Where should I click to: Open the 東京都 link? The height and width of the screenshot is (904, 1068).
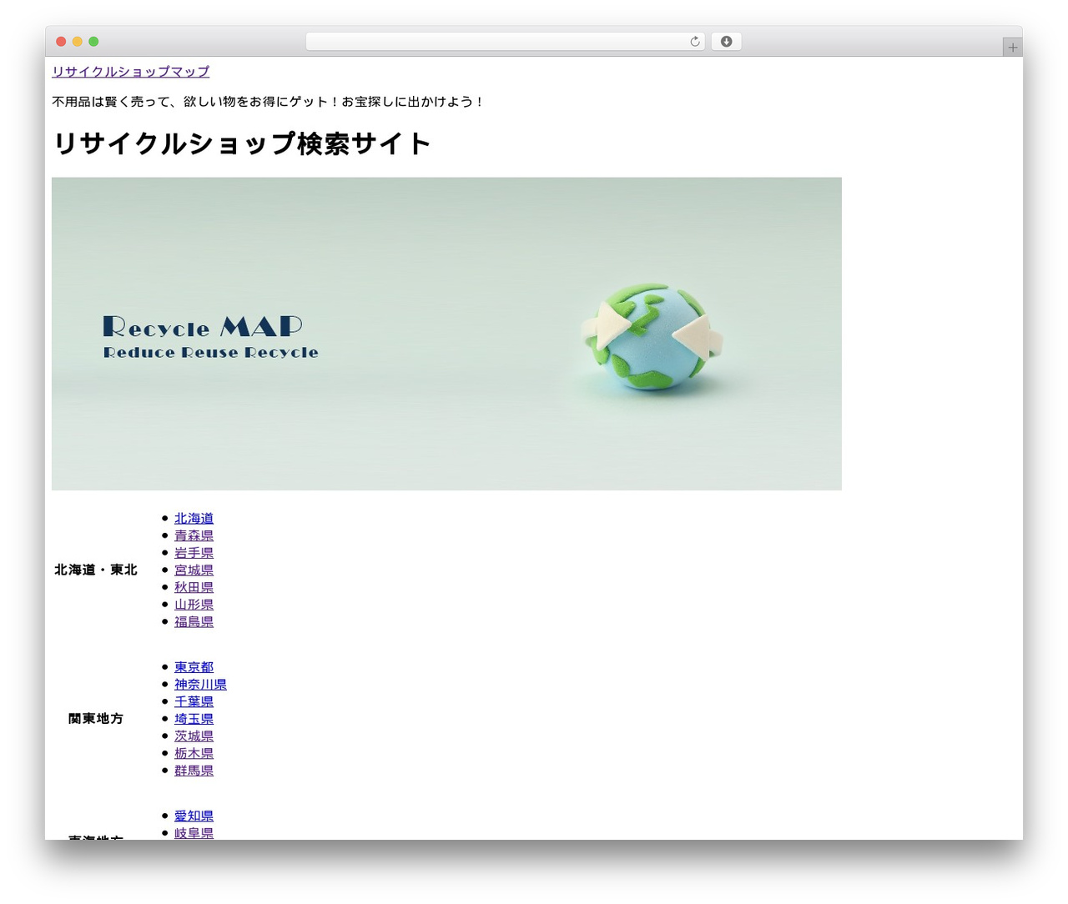194,667
